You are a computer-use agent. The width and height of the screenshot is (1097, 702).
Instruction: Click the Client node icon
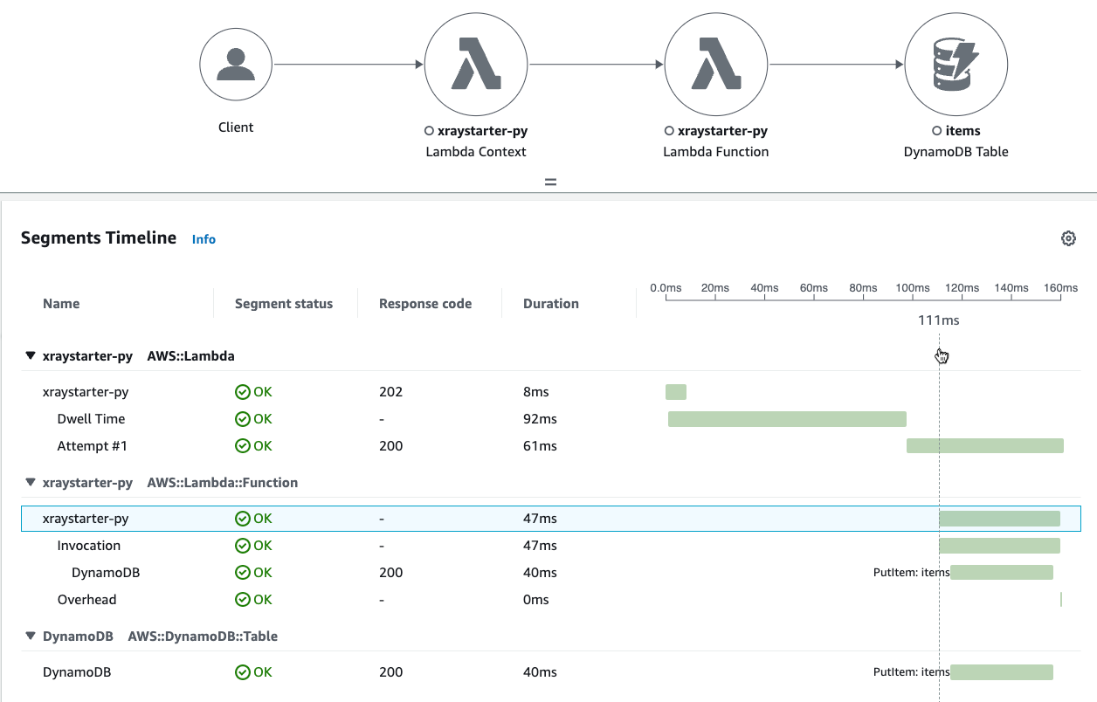click(236, 64)
